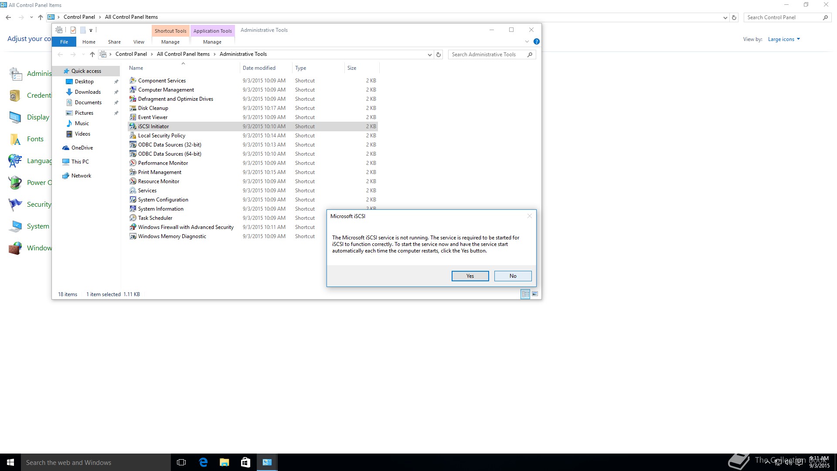The width and height of the screenshot is (837, 471).
Task: Click the Event Viewer icon
Action: coord(133,117)
